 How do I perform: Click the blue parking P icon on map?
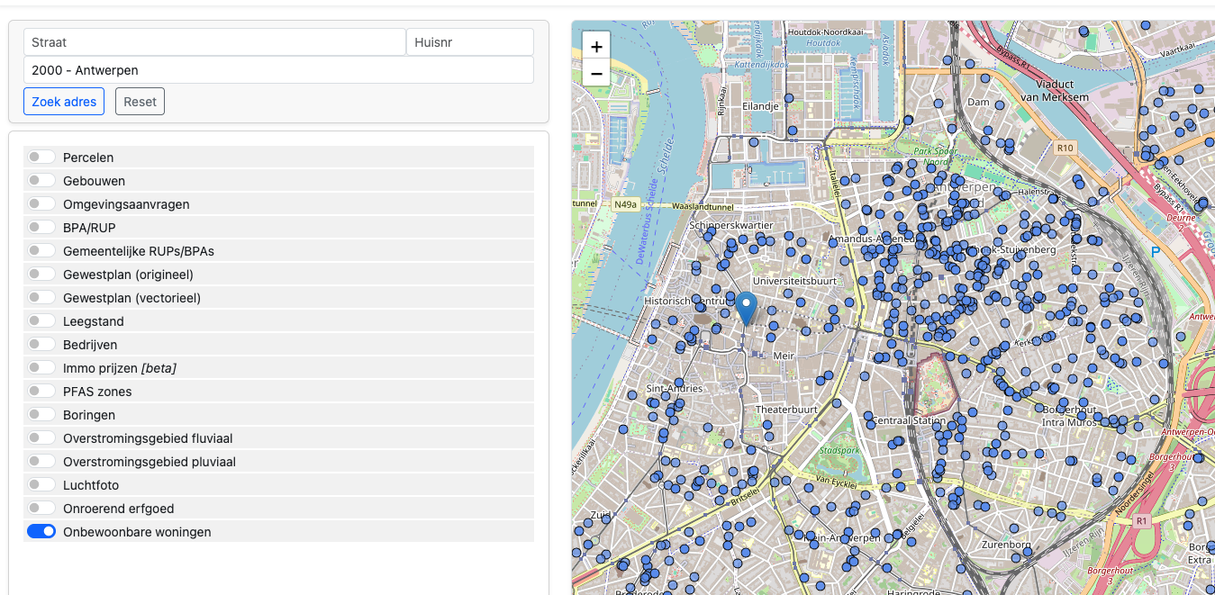tap(1156, 253)
